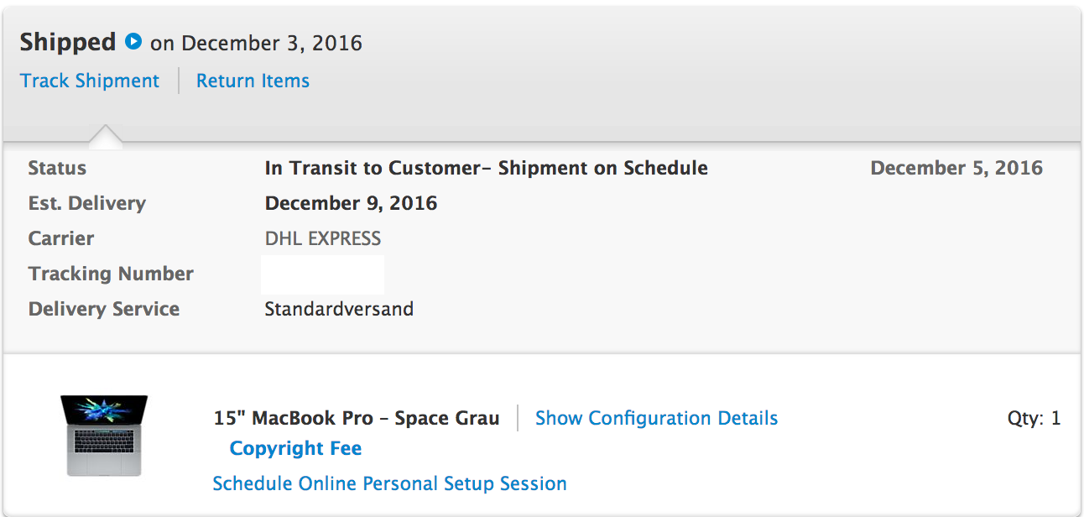This screenshot has width=1084, height=517.
Task: Show Configuration Details for the MacBook Pro
Action: pos(656,418)
